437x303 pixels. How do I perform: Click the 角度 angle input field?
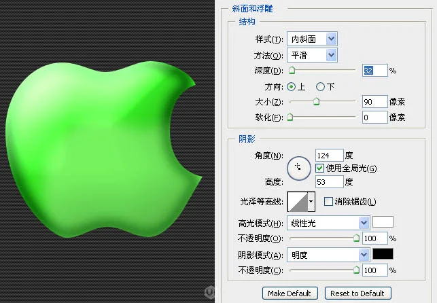(x=329, y=156)
